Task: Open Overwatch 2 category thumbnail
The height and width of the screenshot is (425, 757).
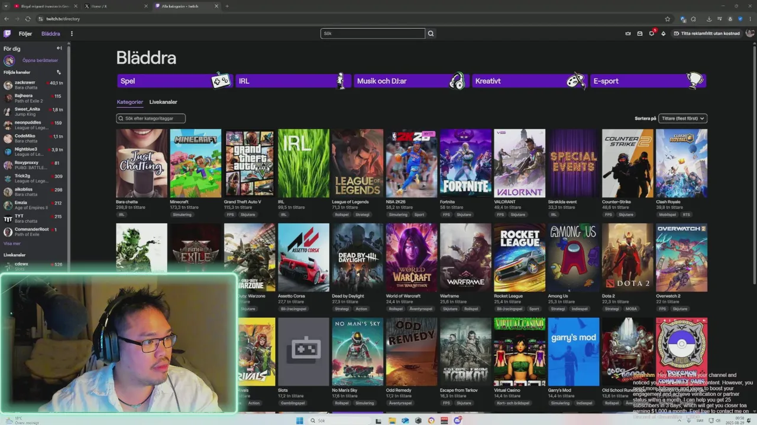Action: (x=681, y=257)
